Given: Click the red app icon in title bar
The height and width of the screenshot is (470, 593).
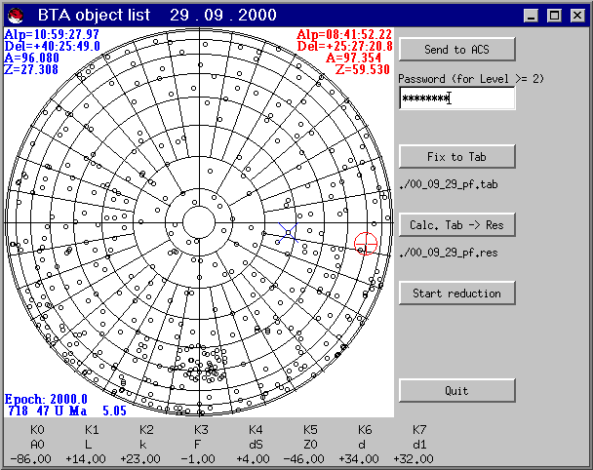Looking at the screenshot, I should pyautogui.click(x=13, y=15).
